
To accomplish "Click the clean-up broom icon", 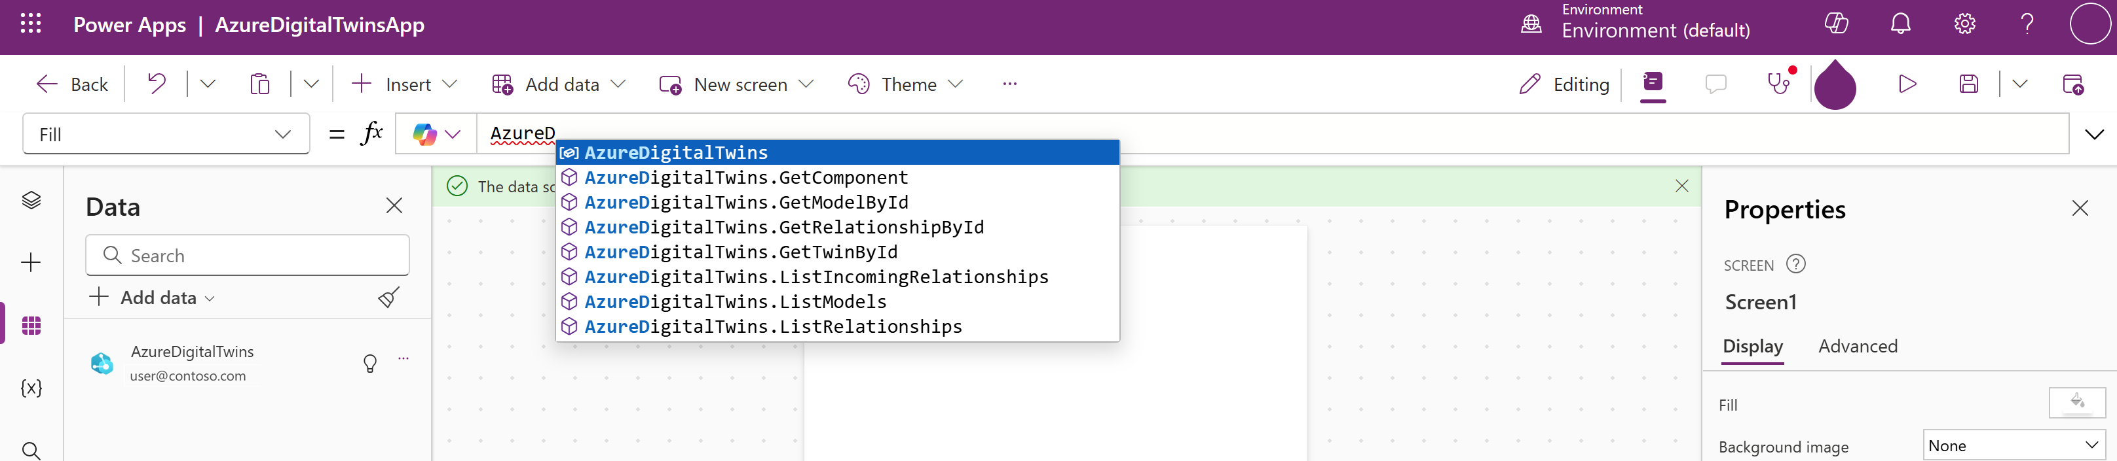I will click(x=388, y=297).
